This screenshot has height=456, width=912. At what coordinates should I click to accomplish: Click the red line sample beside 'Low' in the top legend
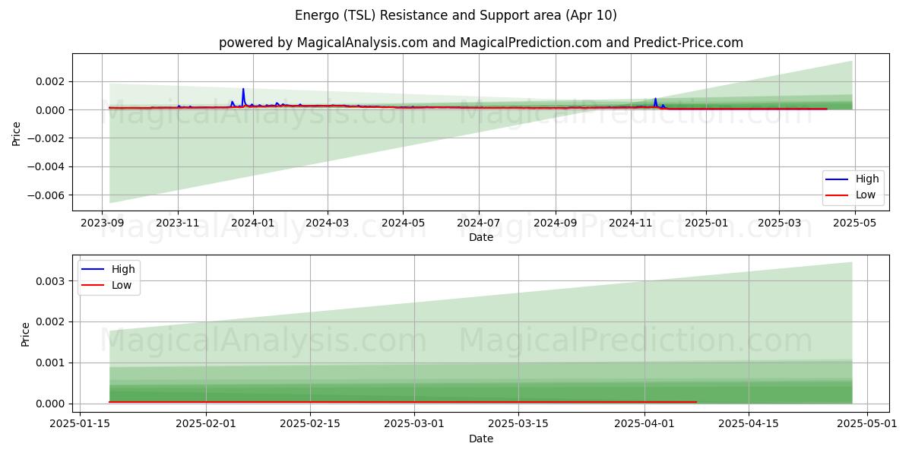[x=838, y=195]
